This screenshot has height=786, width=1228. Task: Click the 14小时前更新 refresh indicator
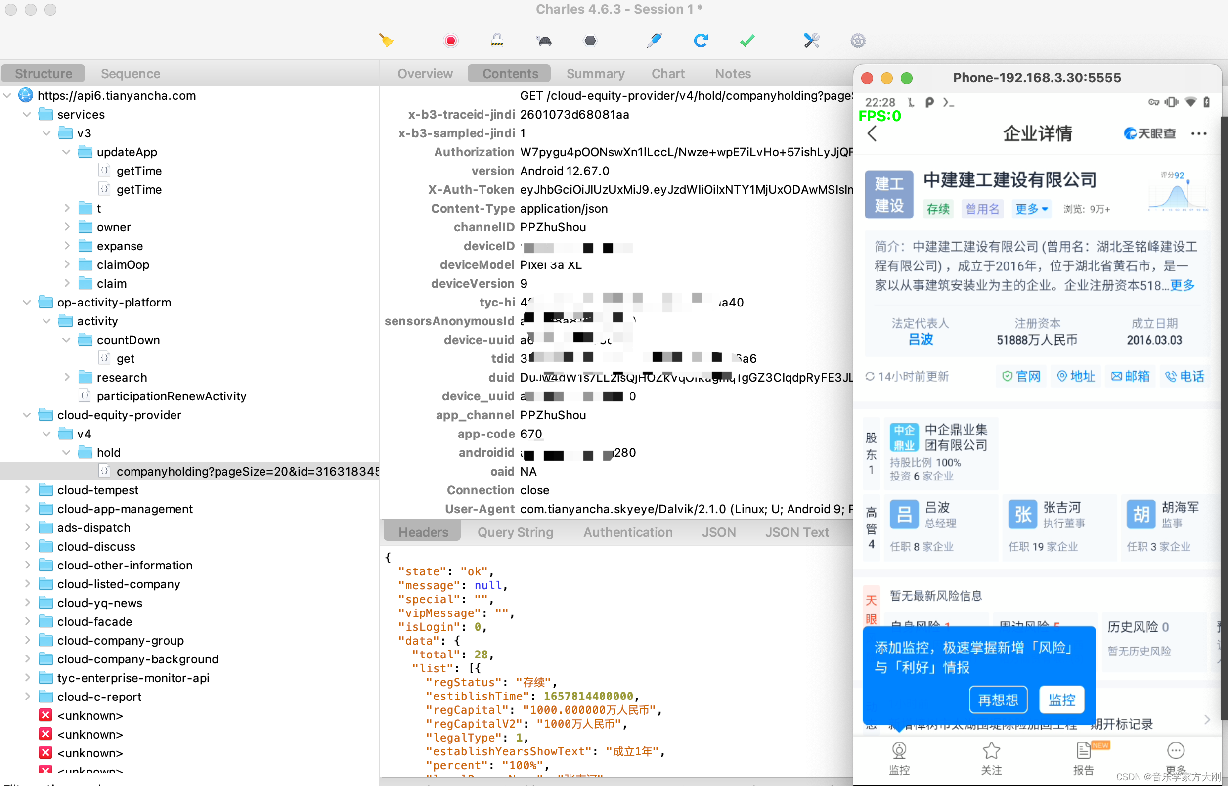point(907,377)
